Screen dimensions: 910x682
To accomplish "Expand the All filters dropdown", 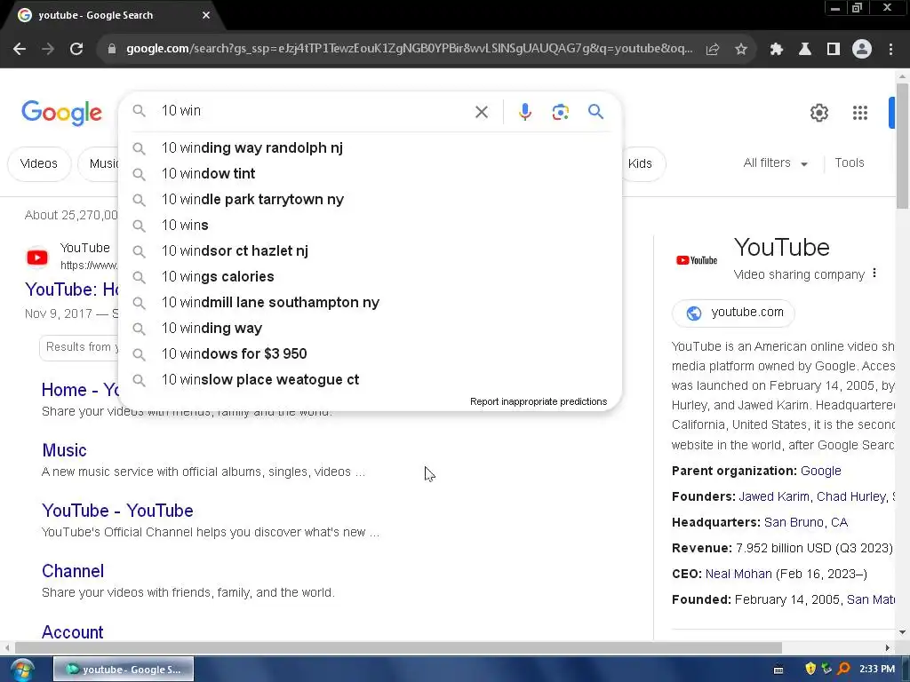I will click(775, 163).
